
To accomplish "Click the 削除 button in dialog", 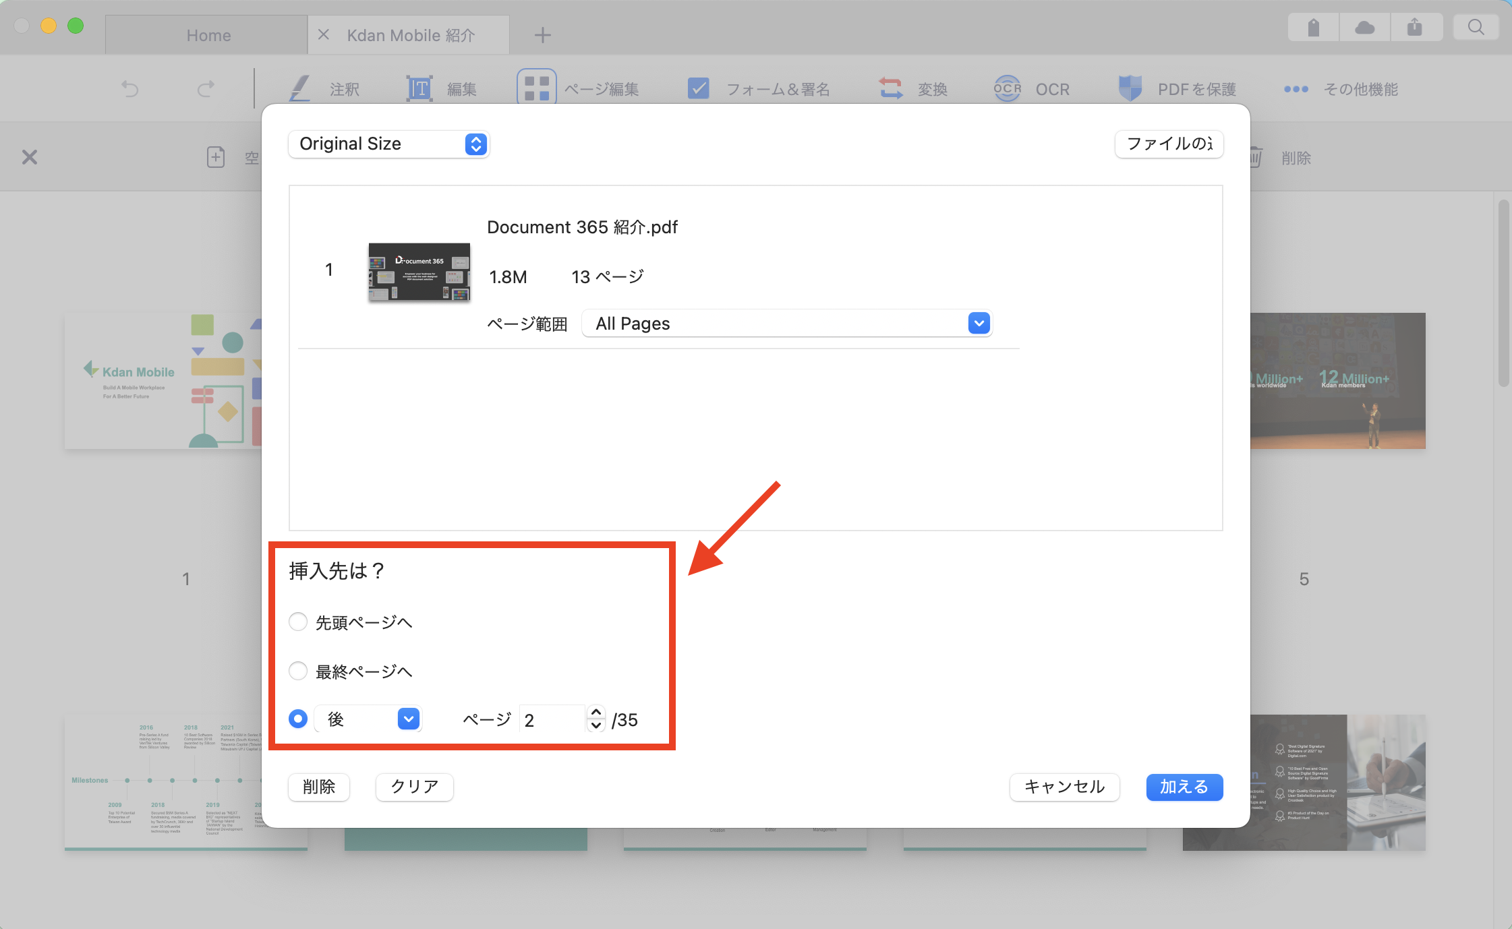I will point(319,787).
